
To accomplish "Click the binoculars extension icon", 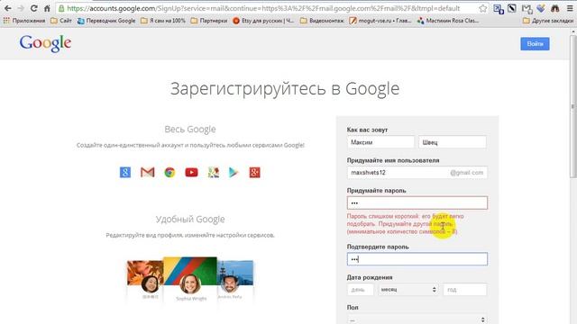I will pyautogui.click(x=555, y=8).
